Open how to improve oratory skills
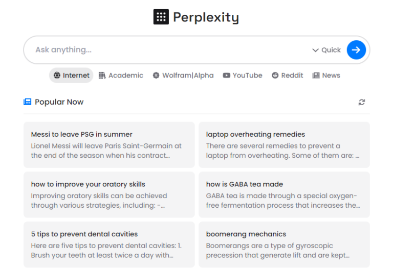The width and height of the screenshot is (393, 270). [x=109, y=195]
